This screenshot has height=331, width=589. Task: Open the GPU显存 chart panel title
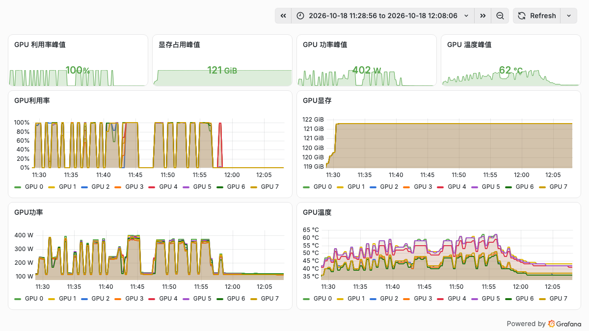[x=317, y=101]
